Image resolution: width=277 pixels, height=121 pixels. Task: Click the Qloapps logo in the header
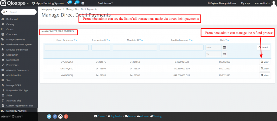point(15,3)
